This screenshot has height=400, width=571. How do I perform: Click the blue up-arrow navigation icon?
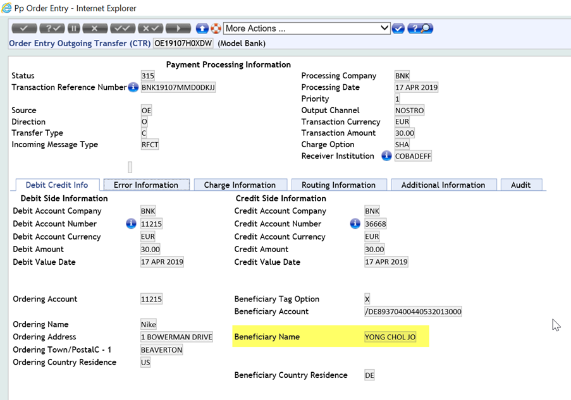(x=201, y=28)
